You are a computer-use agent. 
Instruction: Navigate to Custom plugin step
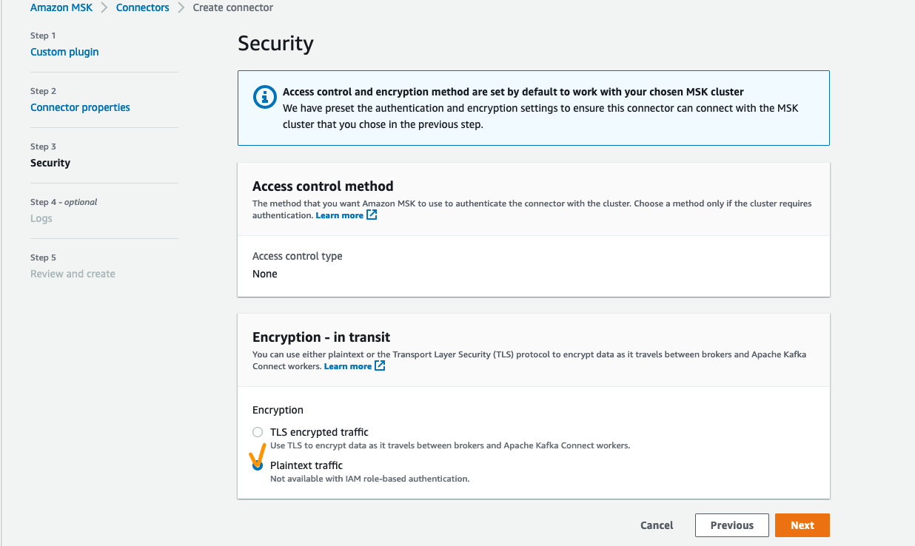(x=64, y=52)
